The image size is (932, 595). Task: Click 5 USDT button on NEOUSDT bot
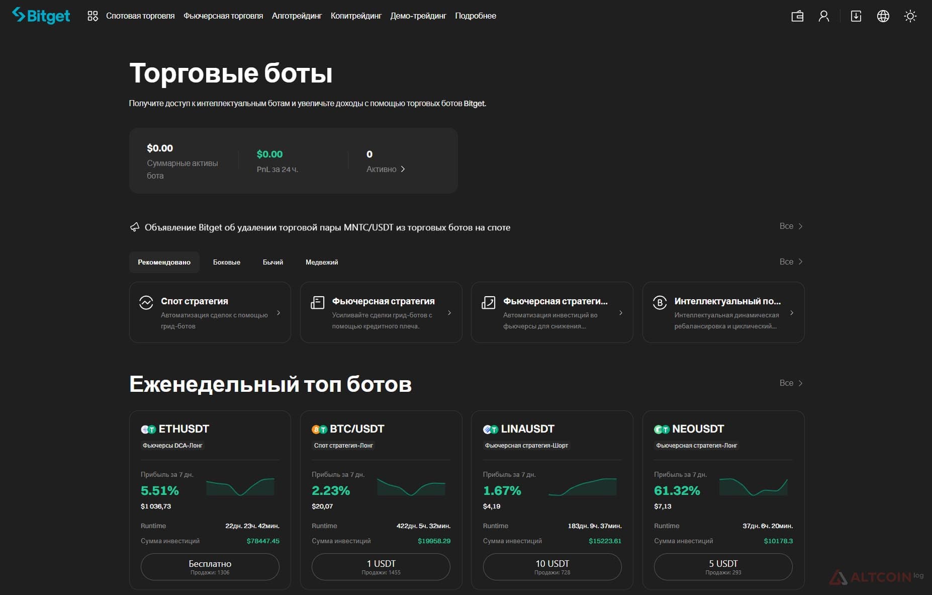[x=723, y=567]
